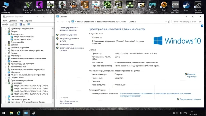
Task: Select NVIDIA GeForce 920M device
Action: (x=23, y=39)
